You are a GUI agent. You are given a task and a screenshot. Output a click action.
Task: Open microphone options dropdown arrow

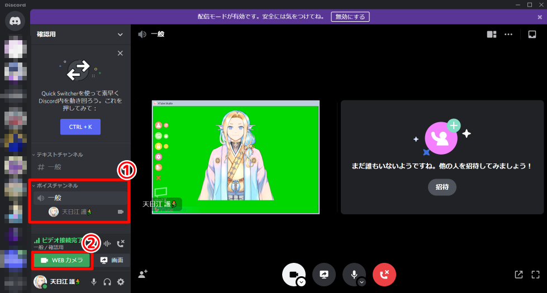click(362, 282)
